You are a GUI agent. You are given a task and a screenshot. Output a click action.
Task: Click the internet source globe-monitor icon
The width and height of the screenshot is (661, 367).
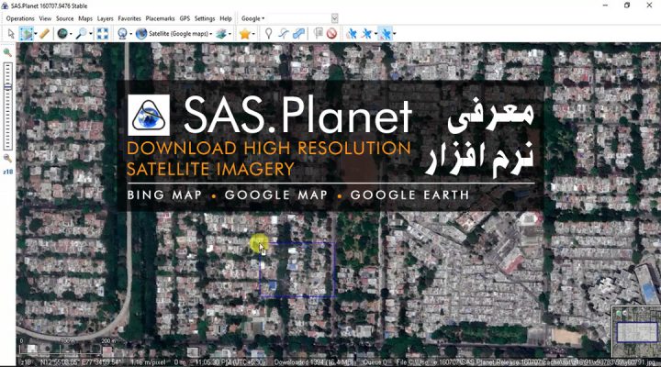tap(122, 34)
